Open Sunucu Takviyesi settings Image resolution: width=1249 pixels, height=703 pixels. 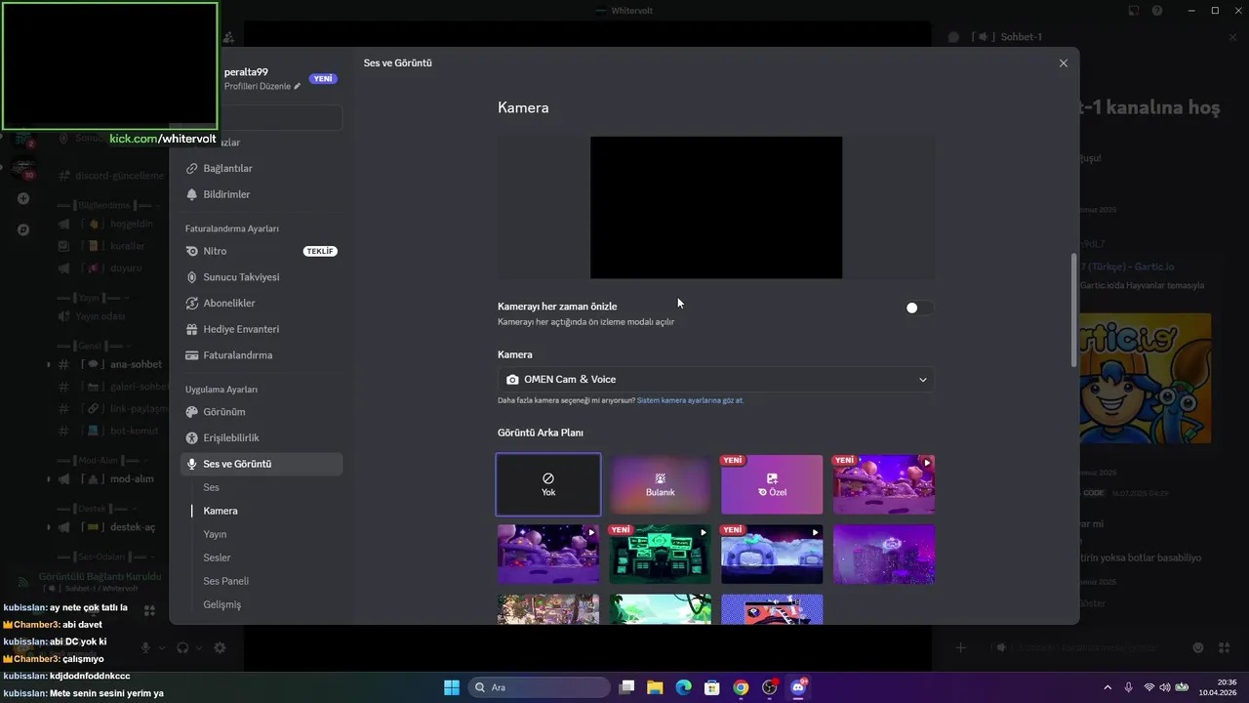261,277
